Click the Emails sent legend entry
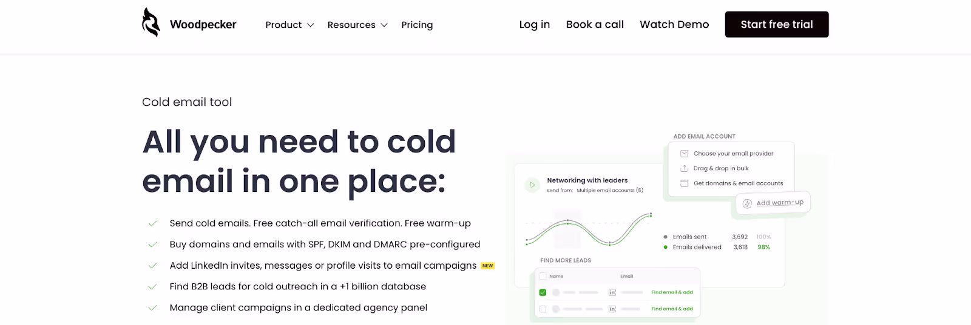This screenshot has width=971, height=325. tap(685, 237)
